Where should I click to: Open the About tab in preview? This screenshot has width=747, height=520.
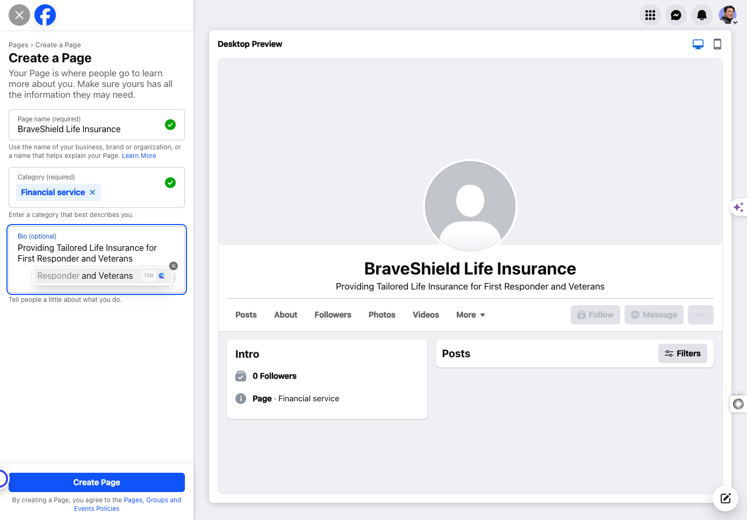[285, 315]
